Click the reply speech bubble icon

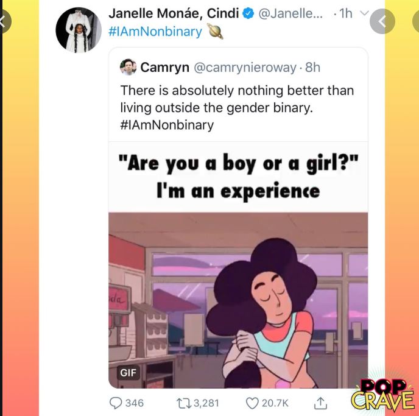116,403
